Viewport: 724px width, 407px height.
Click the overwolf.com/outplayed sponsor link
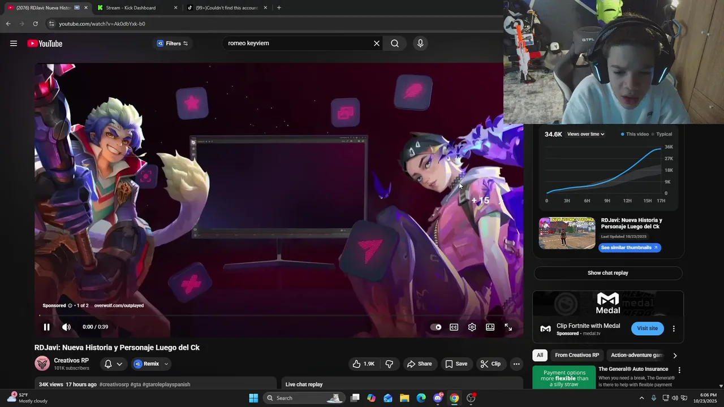point(119,306)
